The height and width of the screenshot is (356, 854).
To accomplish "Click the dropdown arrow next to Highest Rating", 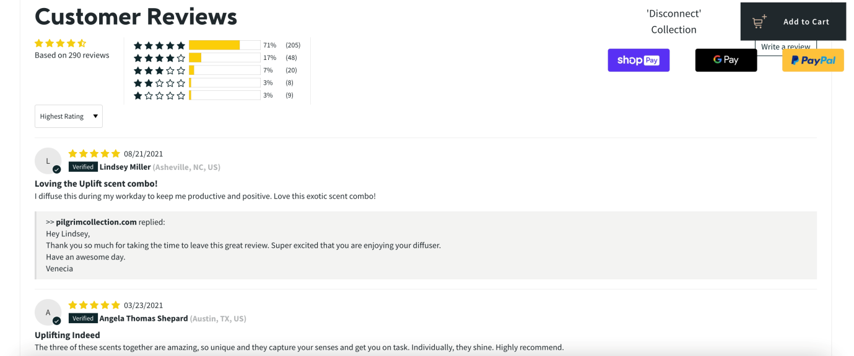I will click(95, 116).
